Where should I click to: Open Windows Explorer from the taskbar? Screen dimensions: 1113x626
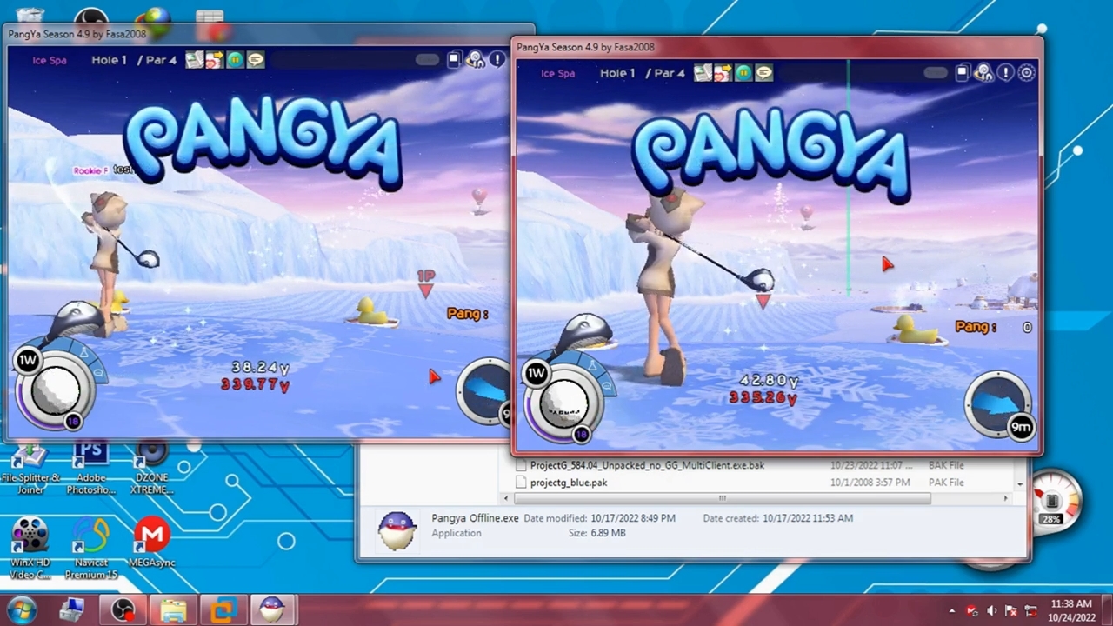point(173,609)
